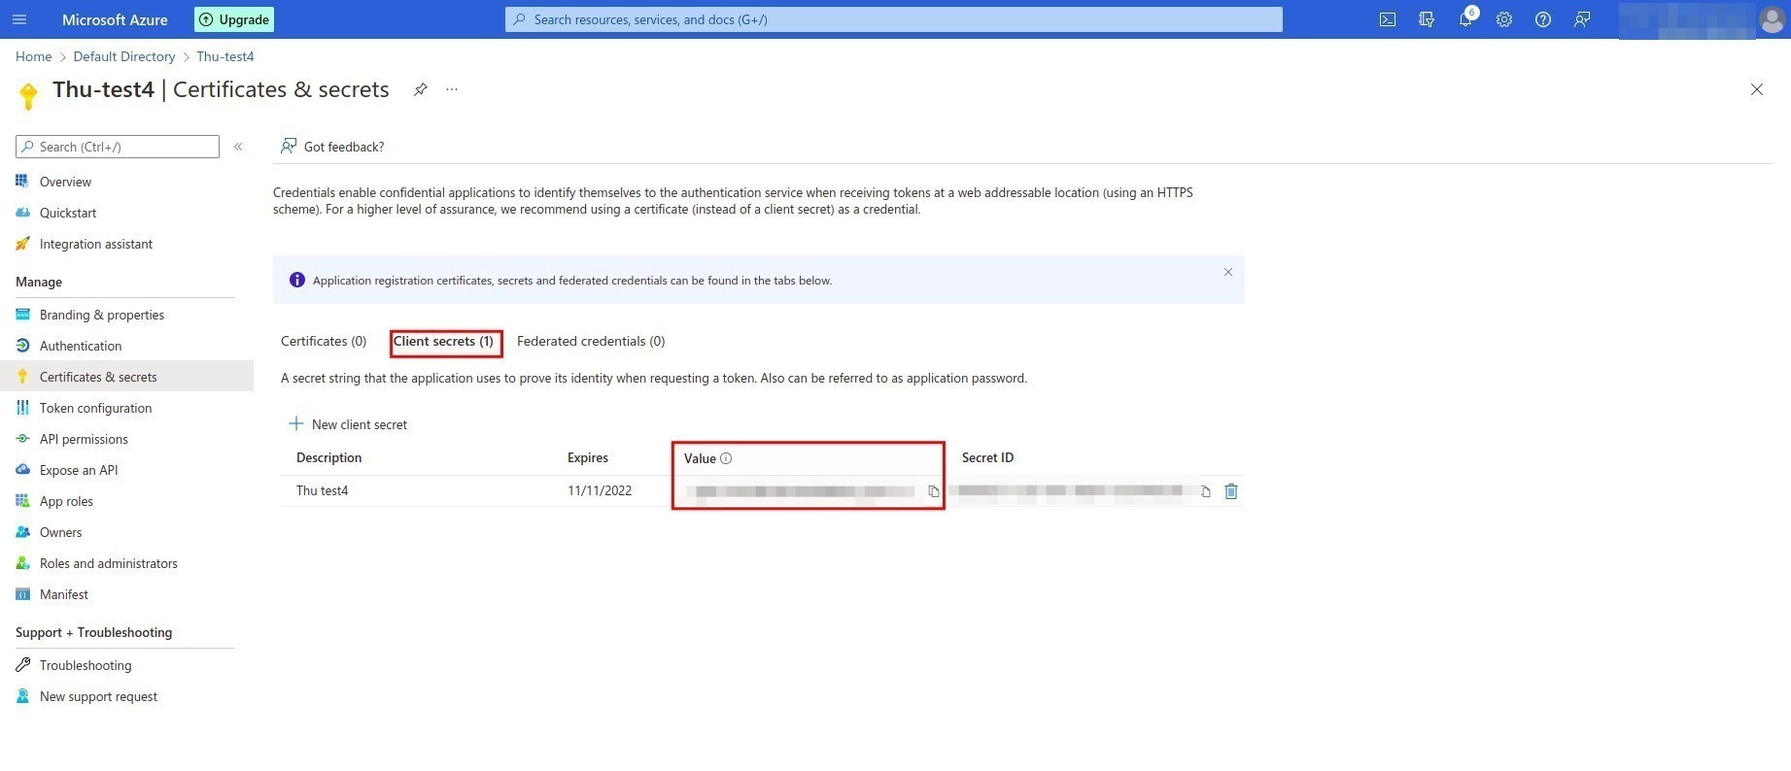The width and height of the screenshot is (1791, 771).
Task: Click the account avatar
Action: click(x=1772, y=19)
